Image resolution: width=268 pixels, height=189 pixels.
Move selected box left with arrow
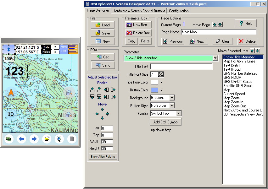97,114
